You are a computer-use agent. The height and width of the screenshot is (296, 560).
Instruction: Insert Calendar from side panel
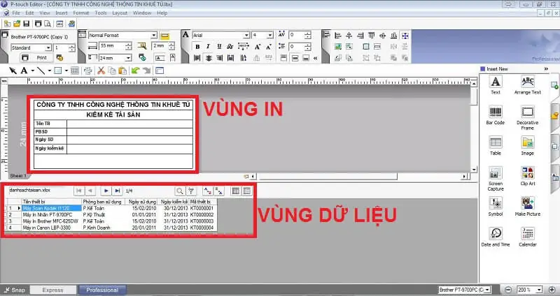[528, 237]
